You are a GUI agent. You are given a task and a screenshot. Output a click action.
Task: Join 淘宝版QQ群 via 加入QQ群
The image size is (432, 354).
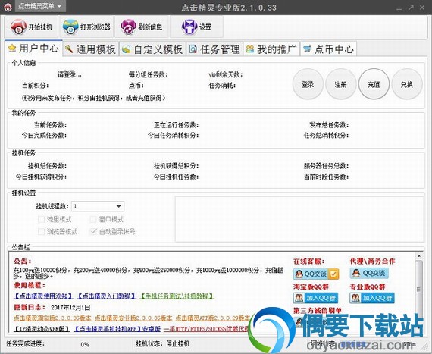[x=316, y=298]
